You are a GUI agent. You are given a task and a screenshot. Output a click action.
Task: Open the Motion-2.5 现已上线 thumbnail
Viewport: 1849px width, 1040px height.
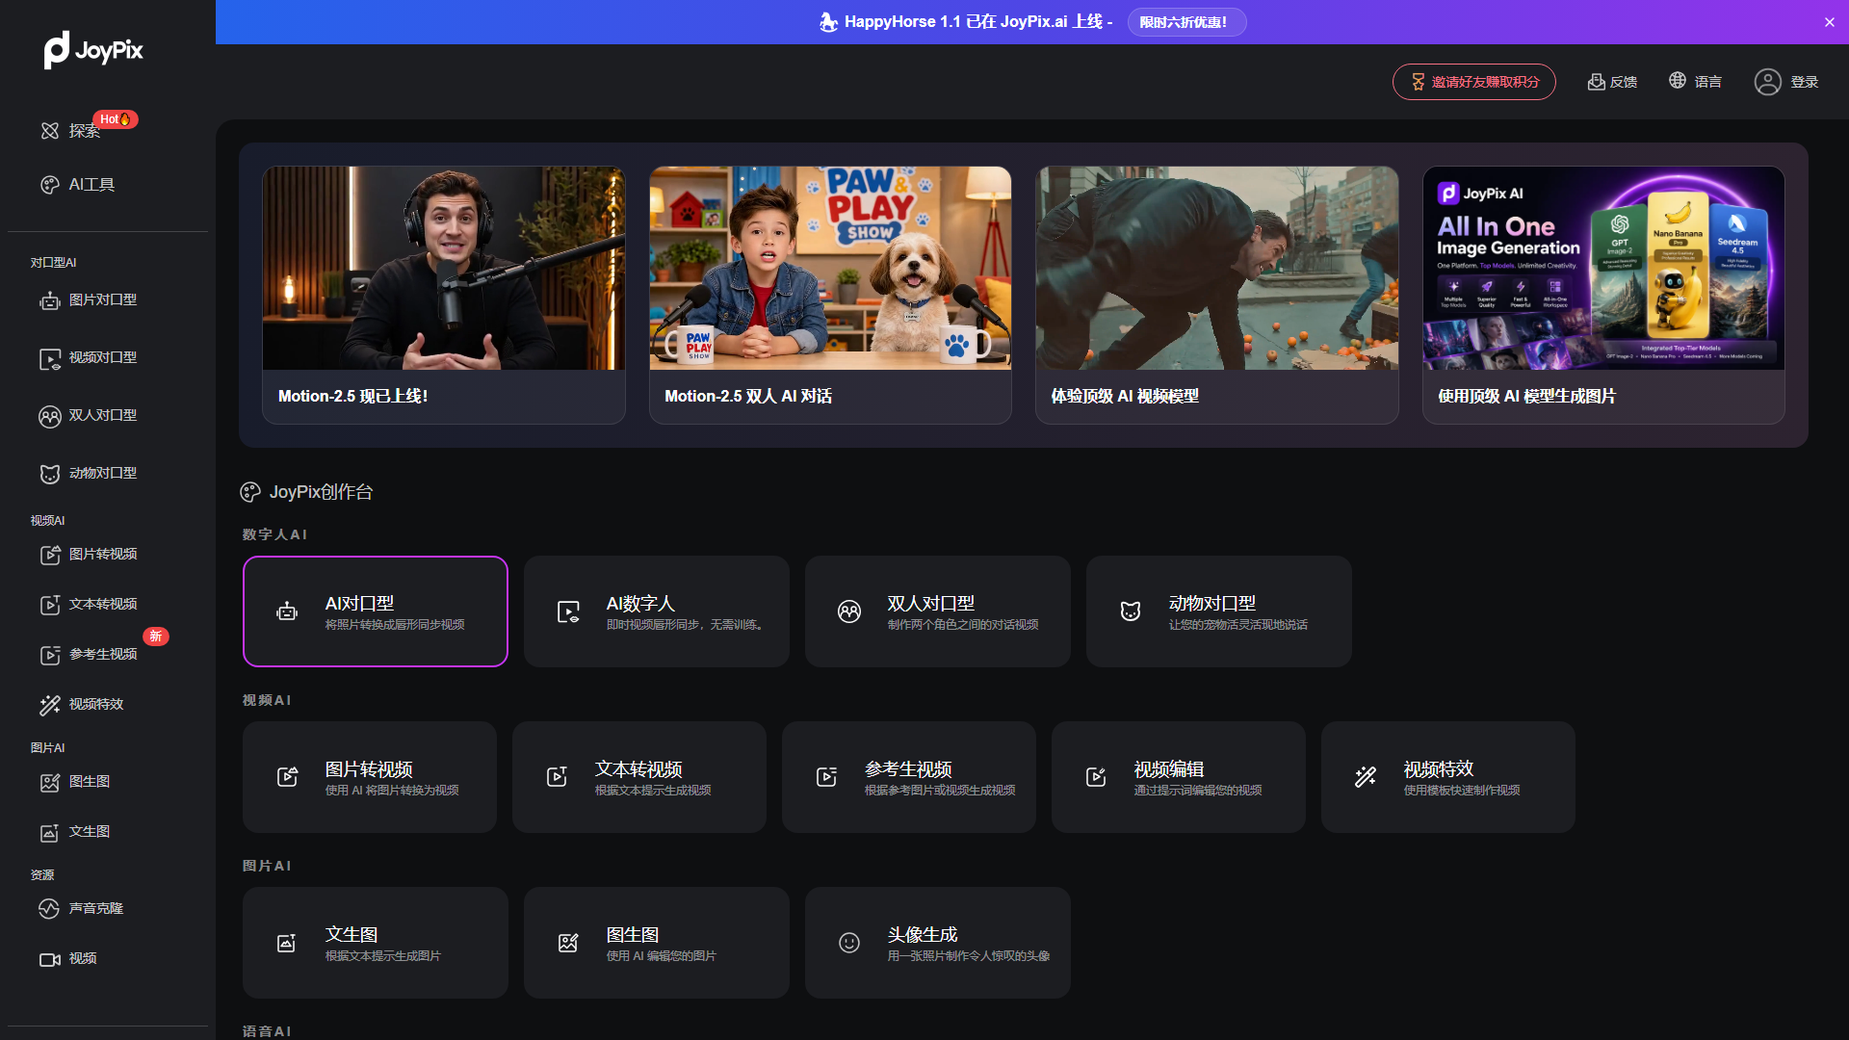[444, 269]
